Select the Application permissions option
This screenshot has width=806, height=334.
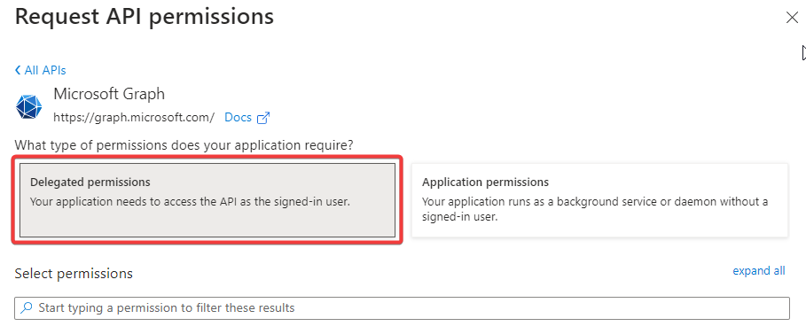coord(600,200)
